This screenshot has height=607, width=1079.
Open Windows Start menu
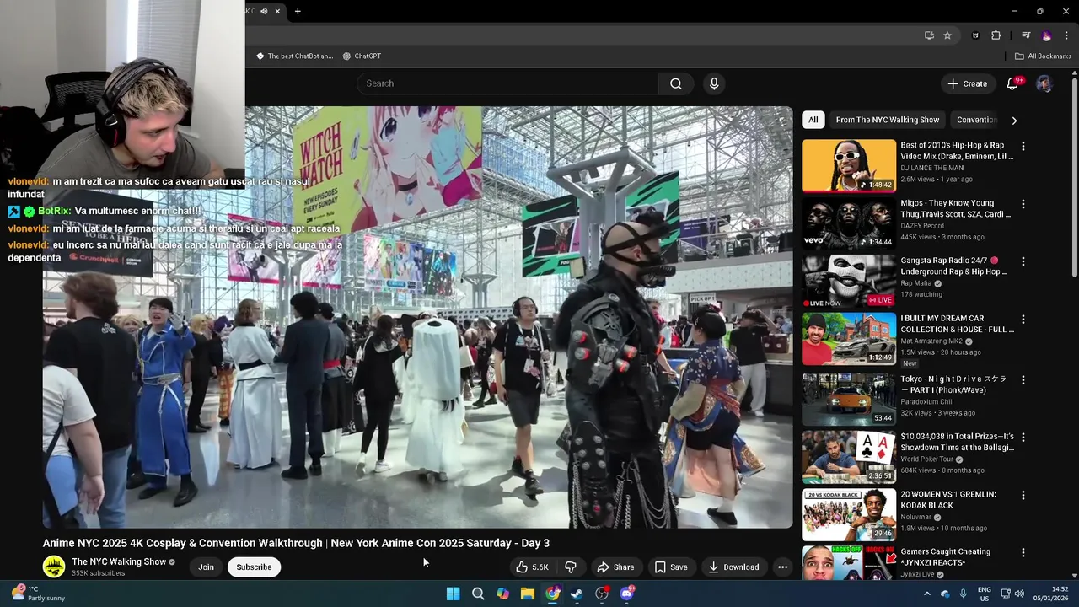(x=453, y=594)
